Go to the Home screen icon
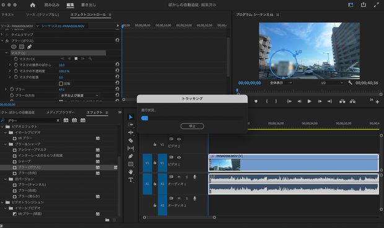 [x=33, y=5]
